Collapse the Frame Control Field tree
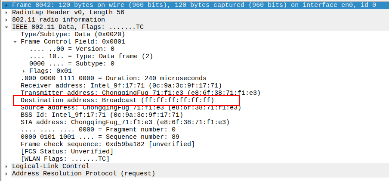This screenshot has height=181, width=389. (15, 41)
